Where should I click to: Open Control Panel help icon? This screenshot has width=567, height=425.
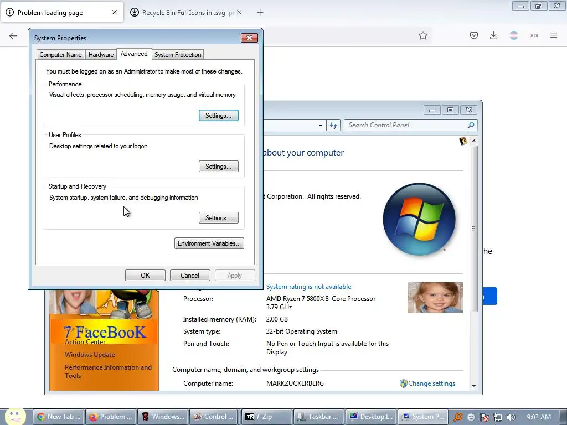tap(463, 141)
